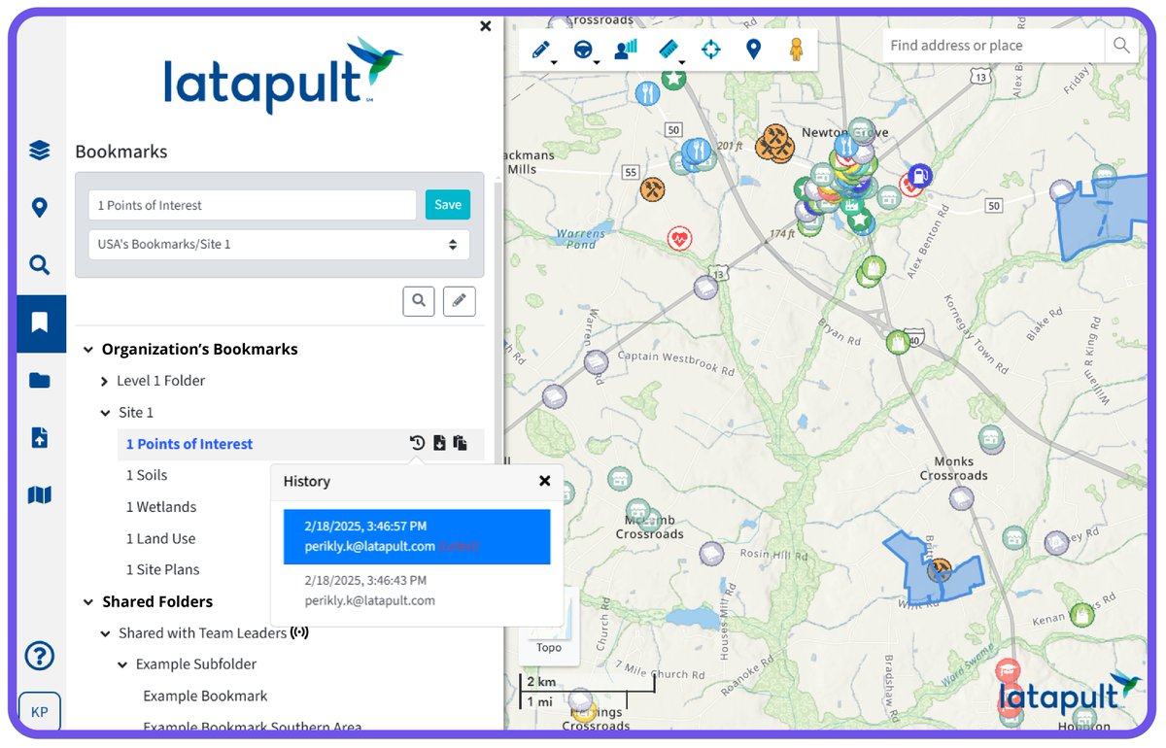Viewport: 1166px width, 748px height.
Task: Select the map pin drop tool
Action: click(x=753, y=49)
